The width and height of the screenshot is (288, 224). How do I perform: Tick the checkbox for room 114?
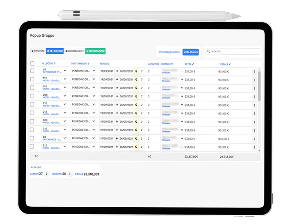point(32,87)
